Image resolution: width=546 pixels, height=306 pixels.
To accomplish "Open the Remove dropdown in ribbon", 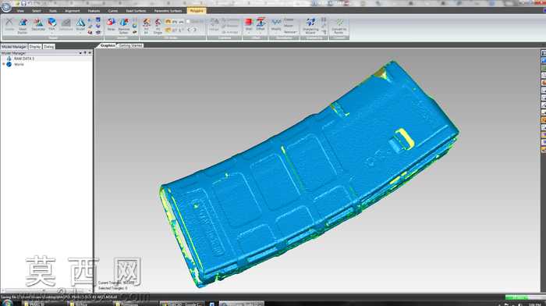I will tap(290, 32).
